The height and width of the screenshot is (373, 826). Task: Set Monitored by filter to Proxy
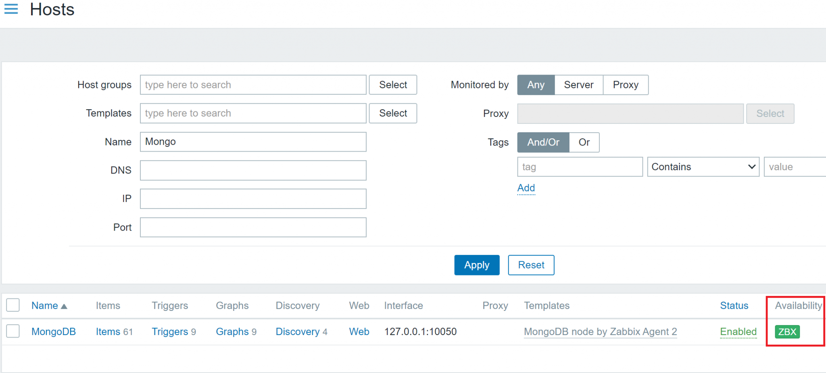pos(626,85)
